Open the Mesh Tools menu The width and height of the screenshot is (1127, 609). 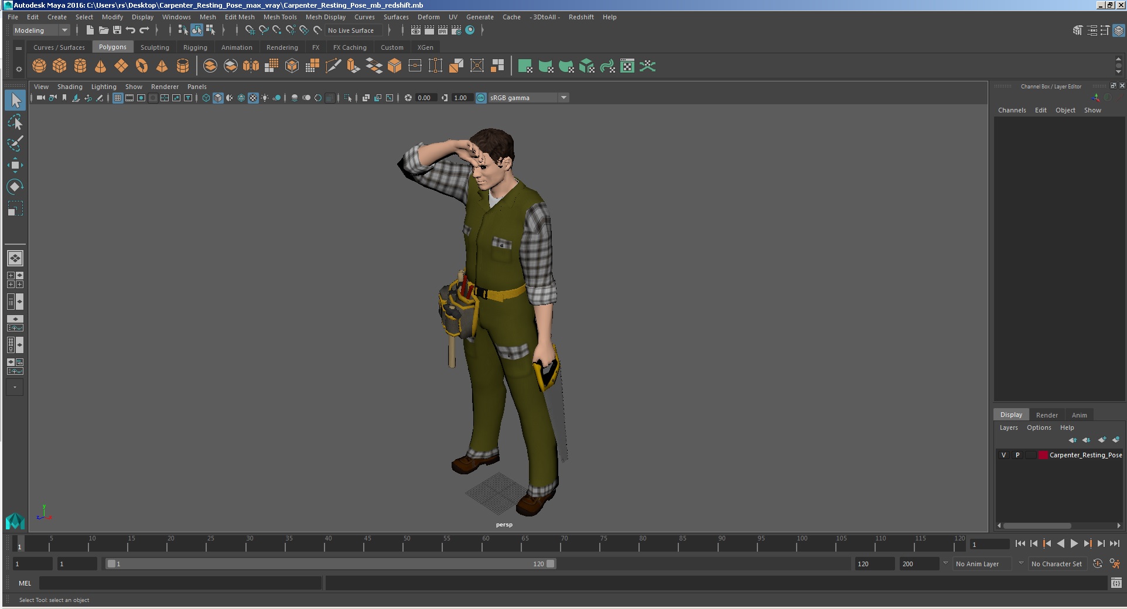tap(280, 17)
